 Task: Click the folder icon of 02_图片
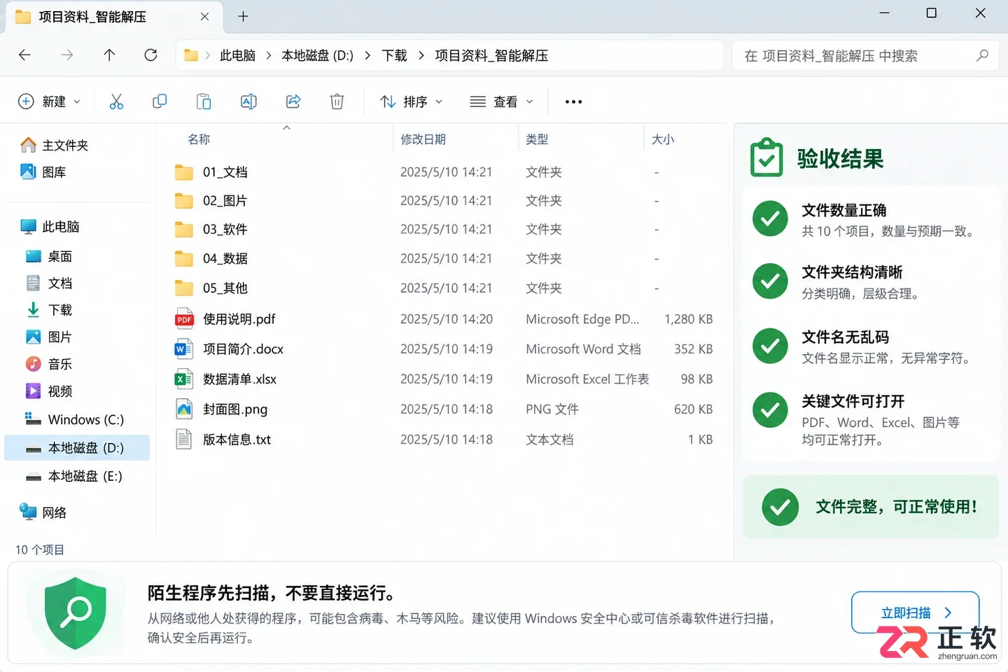tap(184, 201)
